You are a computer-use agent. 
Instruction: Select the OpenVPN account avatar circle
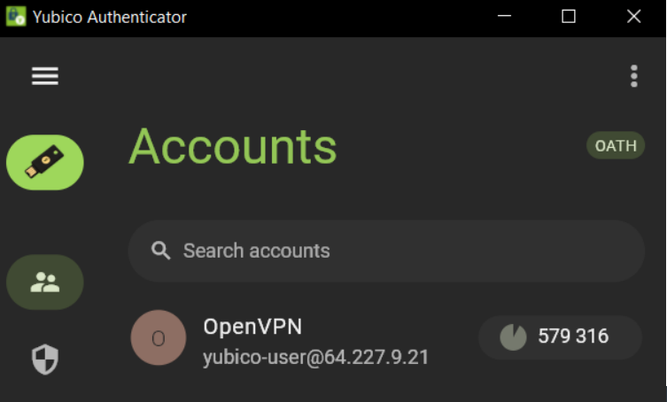159,337
